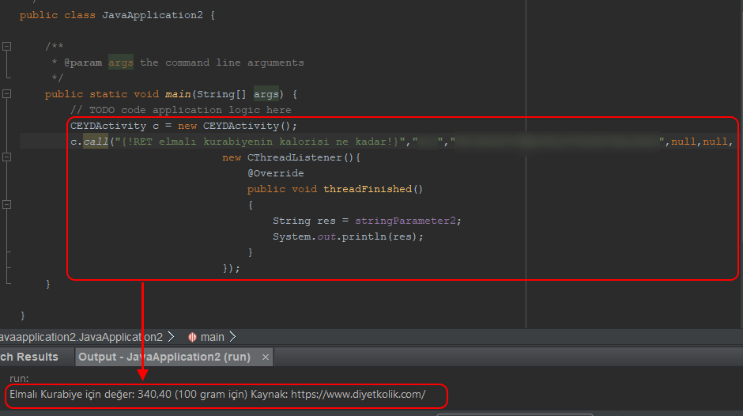The height and width of the screenshot is (416, 743).
Task: Collapse the main method fold marker
Action: (x=7, y=94)
